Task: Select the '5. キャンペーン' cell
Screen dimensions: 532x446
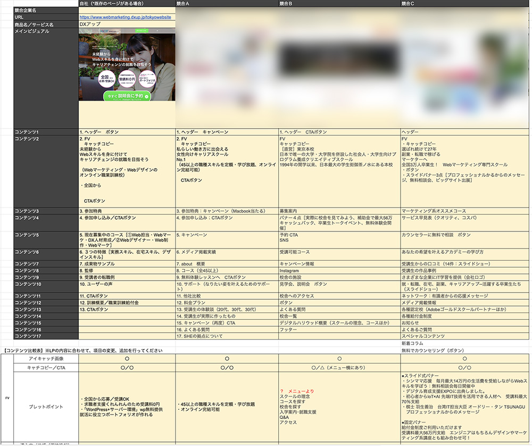Action: (x=227, y=240)
